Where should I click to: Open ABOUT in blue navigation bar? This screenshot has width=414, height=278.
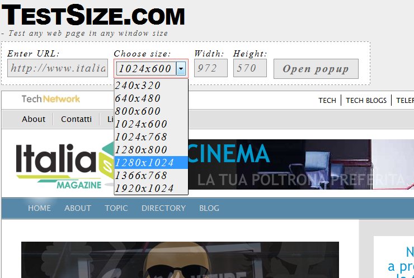(78, 208)
